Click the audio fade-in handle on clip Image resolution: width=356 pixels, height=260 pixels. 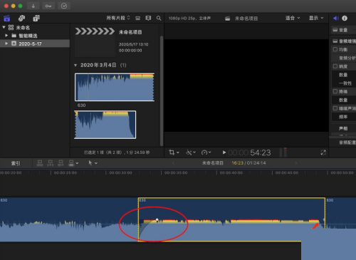[x=157, y=220]
